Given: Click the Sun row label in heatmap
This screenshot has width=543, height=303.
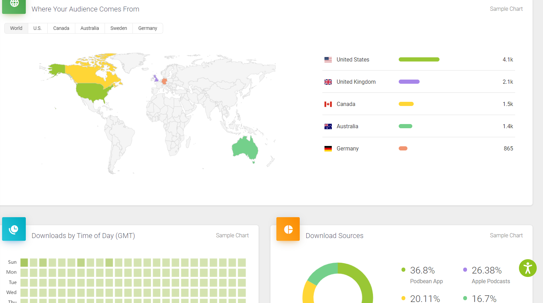Looking at the screenshot, I should pyautogui.click(x=12, y=262).
